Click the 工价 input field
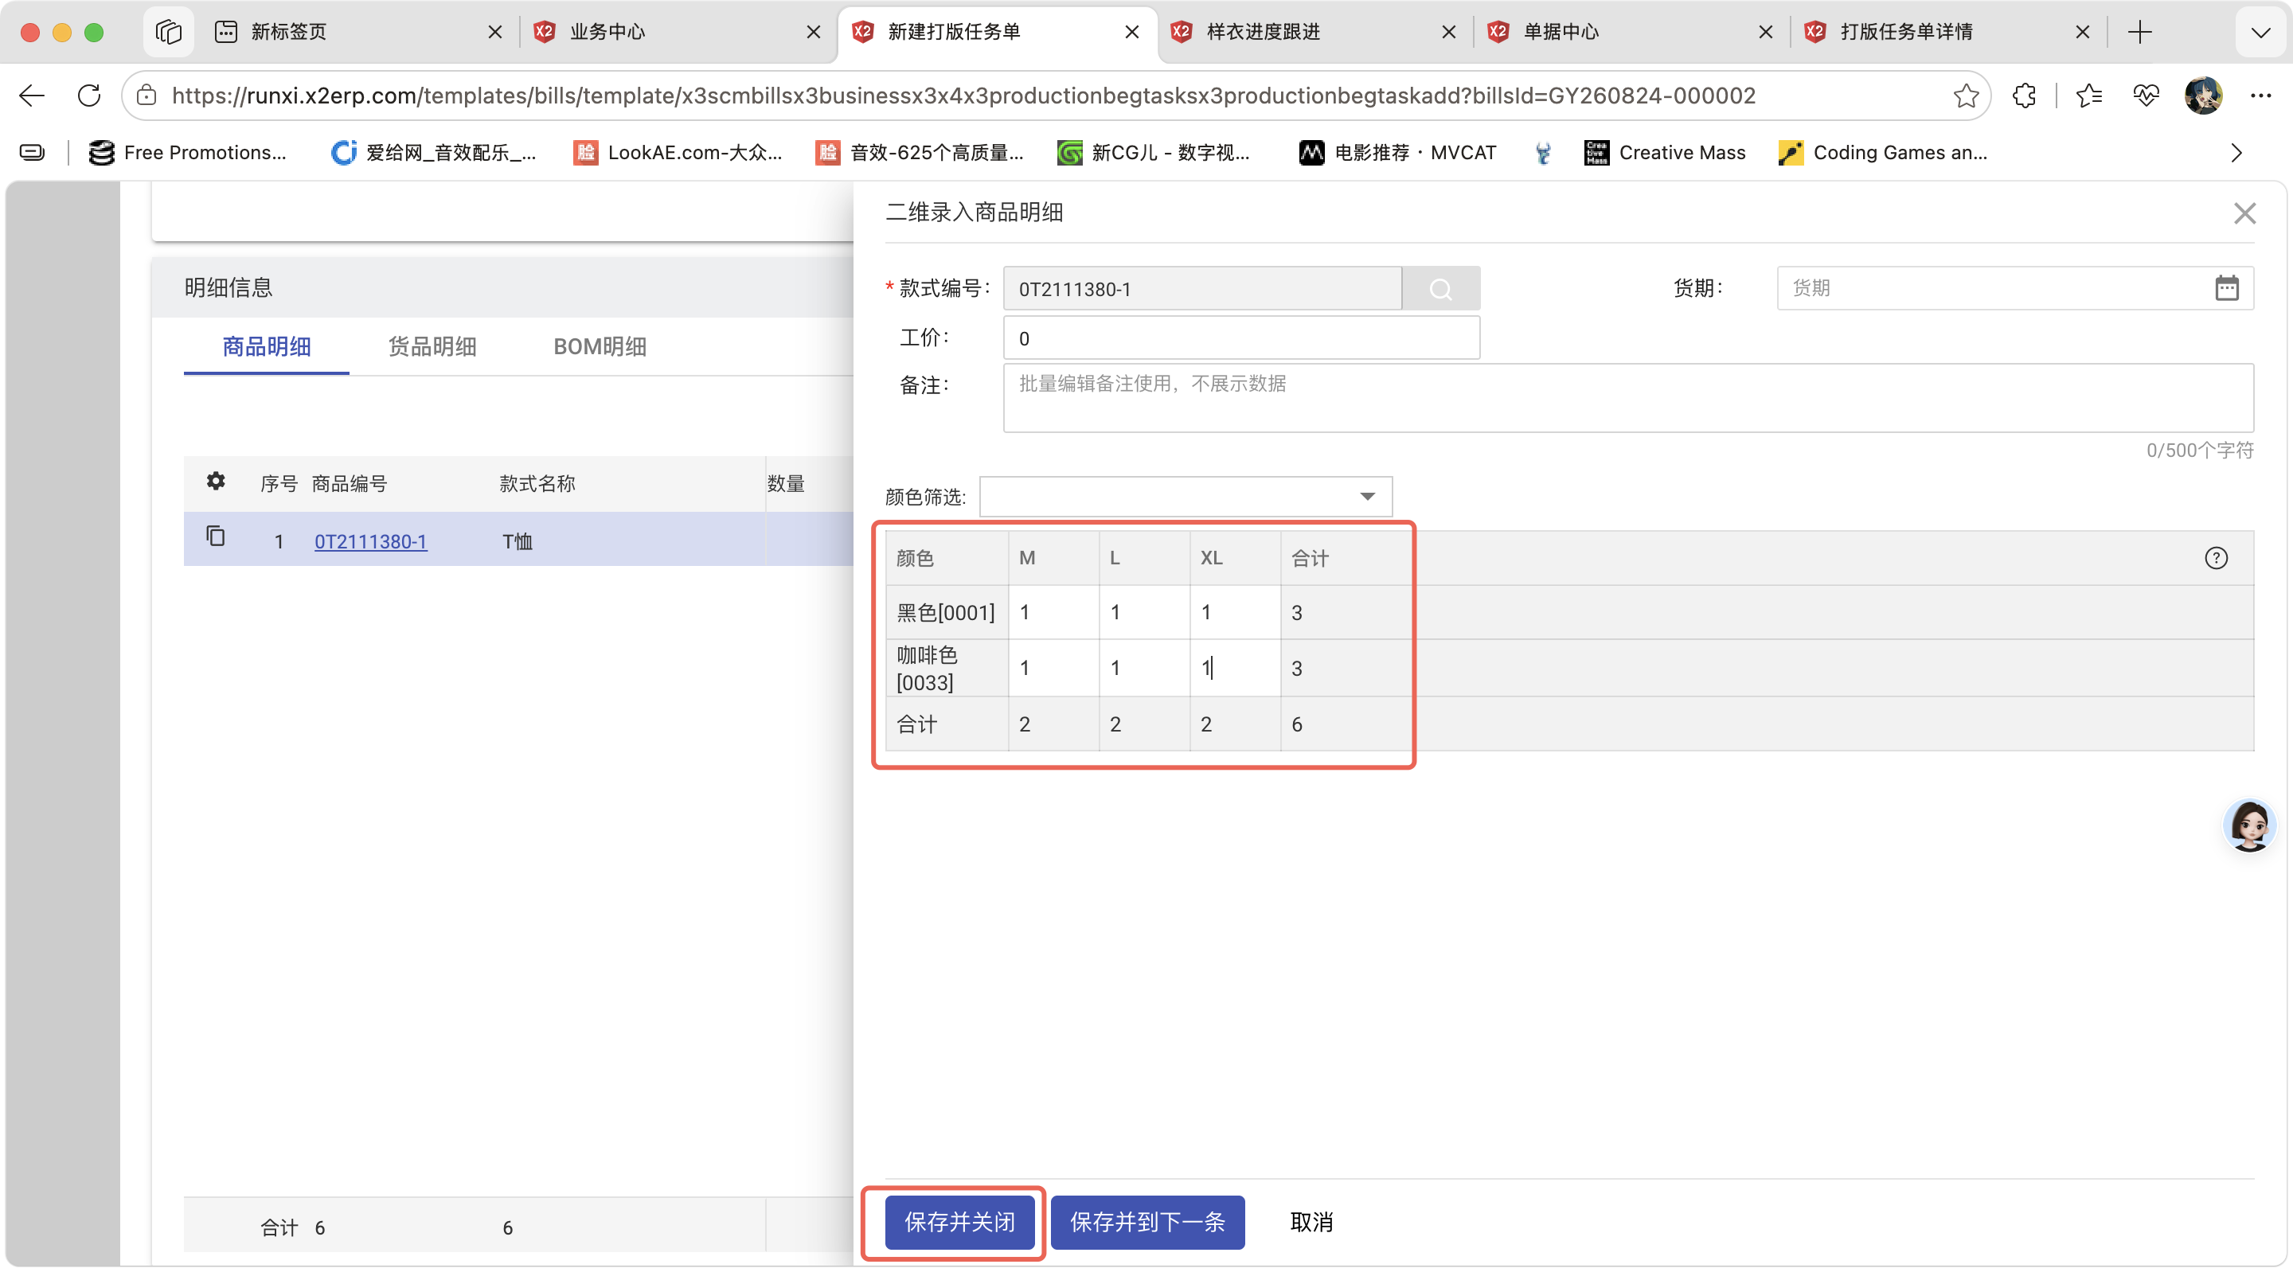 1241,338
